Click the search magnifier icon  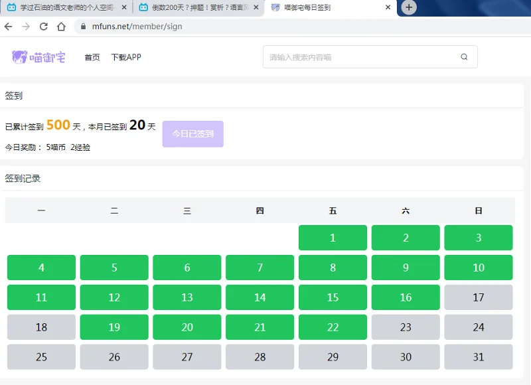464,57
